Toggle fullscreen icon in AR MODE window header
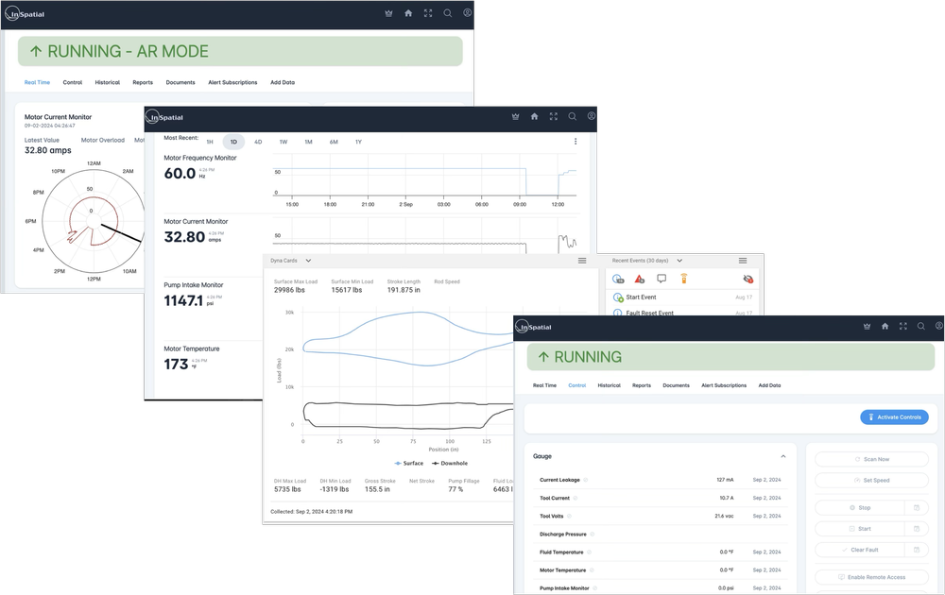The height and width of the screenshot is (595, 945). pyautogui.click(x=428, y=13)
